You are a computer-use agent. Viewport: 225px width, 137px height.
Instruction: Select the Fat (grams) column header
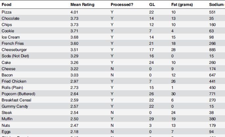(182, 5)
